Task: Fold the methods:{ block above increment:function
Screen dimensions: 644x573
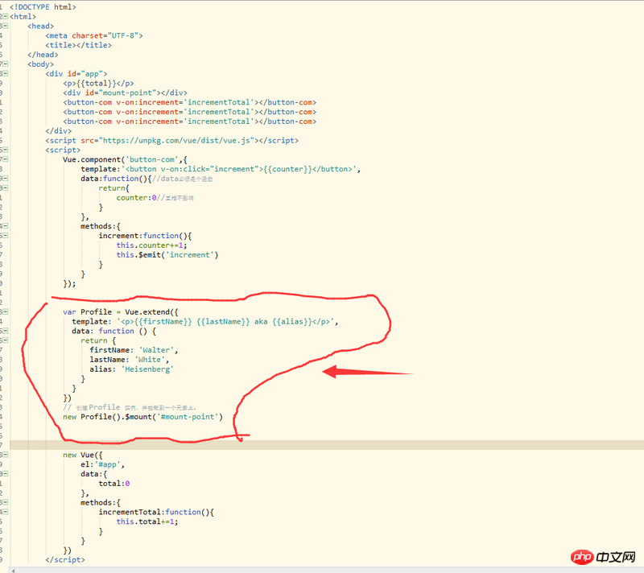Action: [6, 226]
